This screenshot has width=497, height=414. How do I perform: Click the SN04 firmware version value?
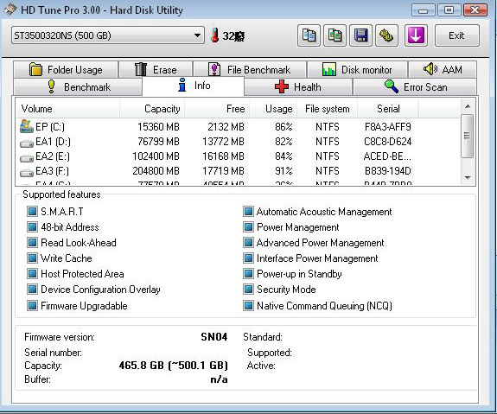tap(214, 337)
